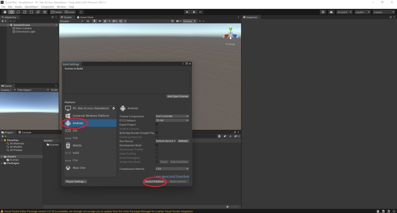The width and height of the screenshot is (397, 213).
Task: Select the Hand tool in toolbar
Action: pyautogui.click(x=5, y=12)
